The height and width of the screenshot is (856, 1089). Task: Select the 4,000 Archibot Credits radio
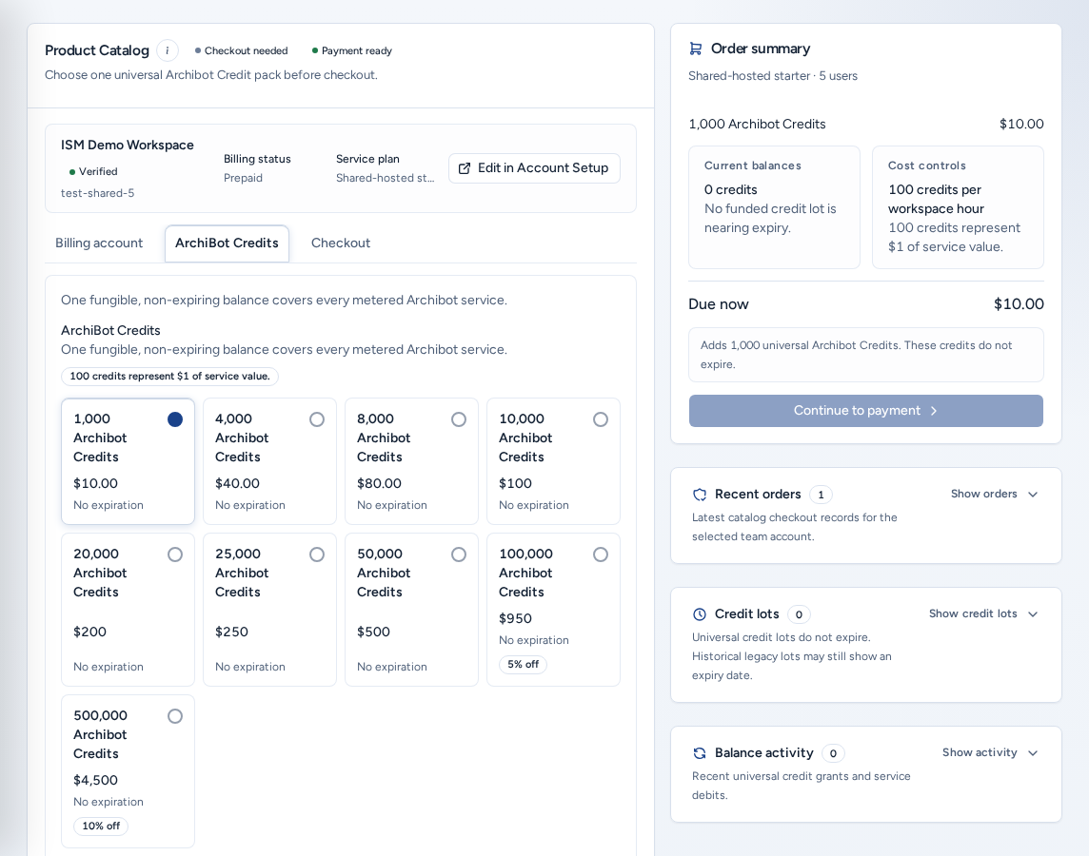pyautogui.click(x=317, y=419)
